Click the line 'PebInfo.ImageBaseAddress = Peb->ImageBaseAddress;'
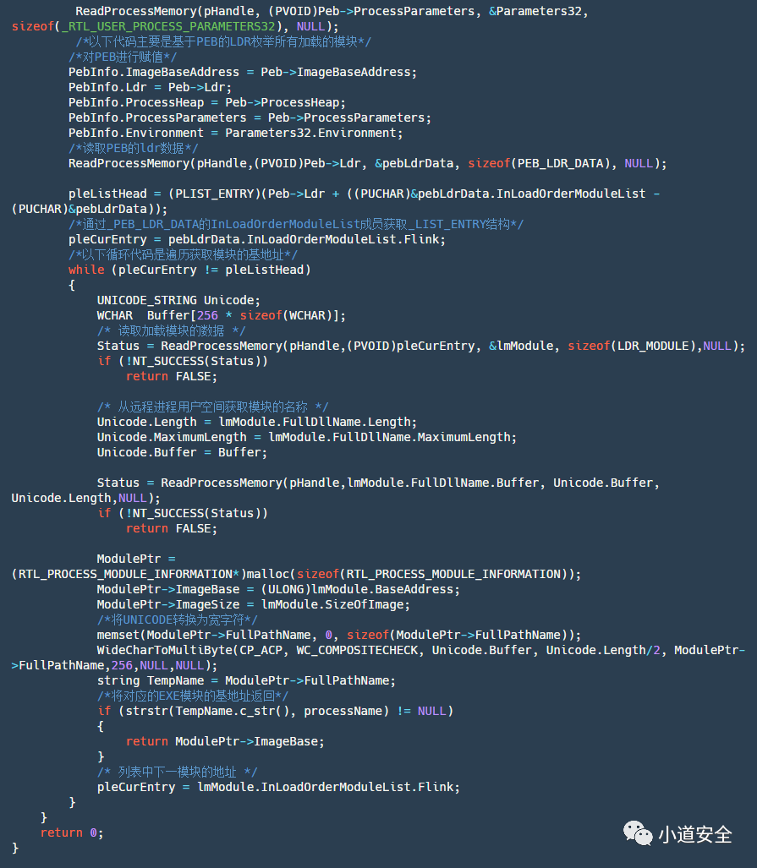The height and width of the screenshot is (868, 757). tap(242, 72)
